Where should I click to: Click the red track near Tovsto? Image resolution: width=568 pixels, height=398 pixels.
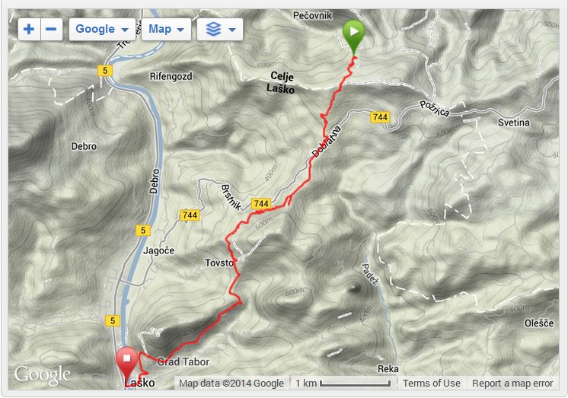235,263
